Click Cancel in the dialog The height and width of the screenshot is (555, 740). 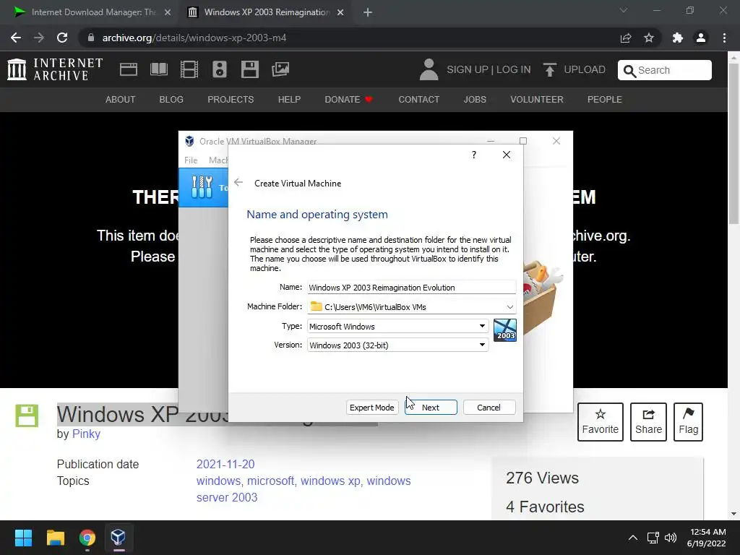[489, 408]
